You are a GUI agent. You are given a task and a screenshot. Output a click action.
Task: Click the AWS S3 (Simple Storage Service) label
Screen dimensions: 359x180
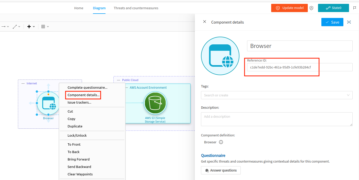point(155,120)
